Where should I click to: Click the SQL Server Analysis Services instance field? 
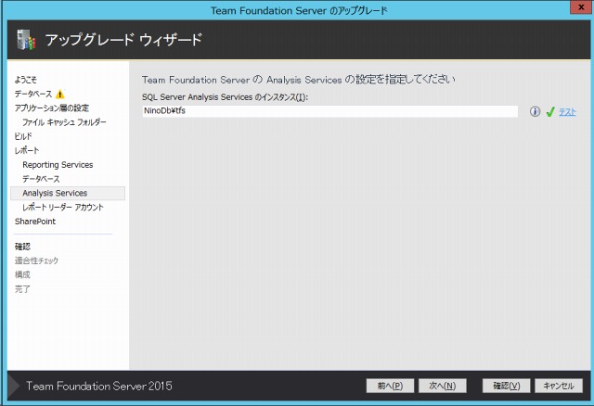click(330, 111)
